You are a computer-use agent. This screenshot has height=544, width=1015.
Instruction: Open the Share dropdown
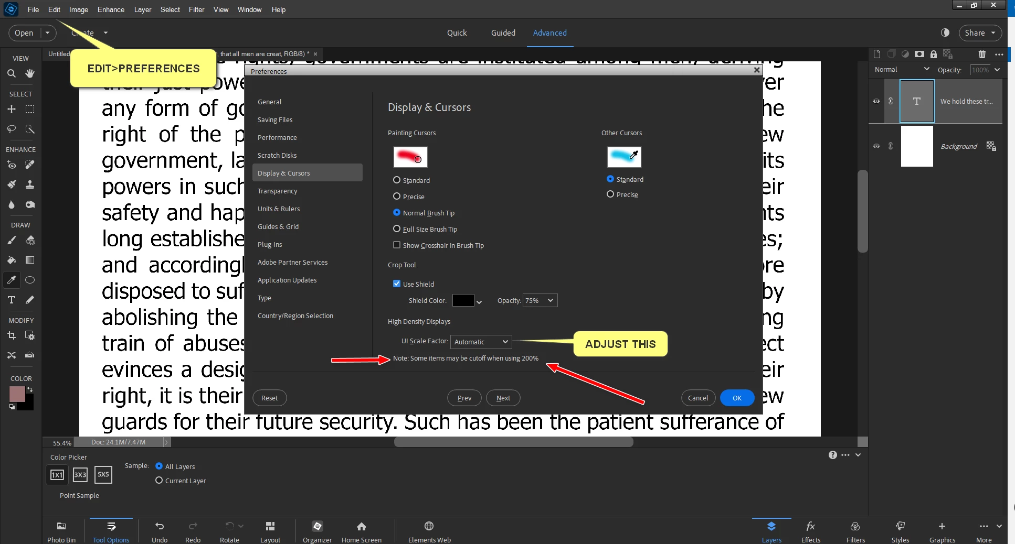[980, 32]
